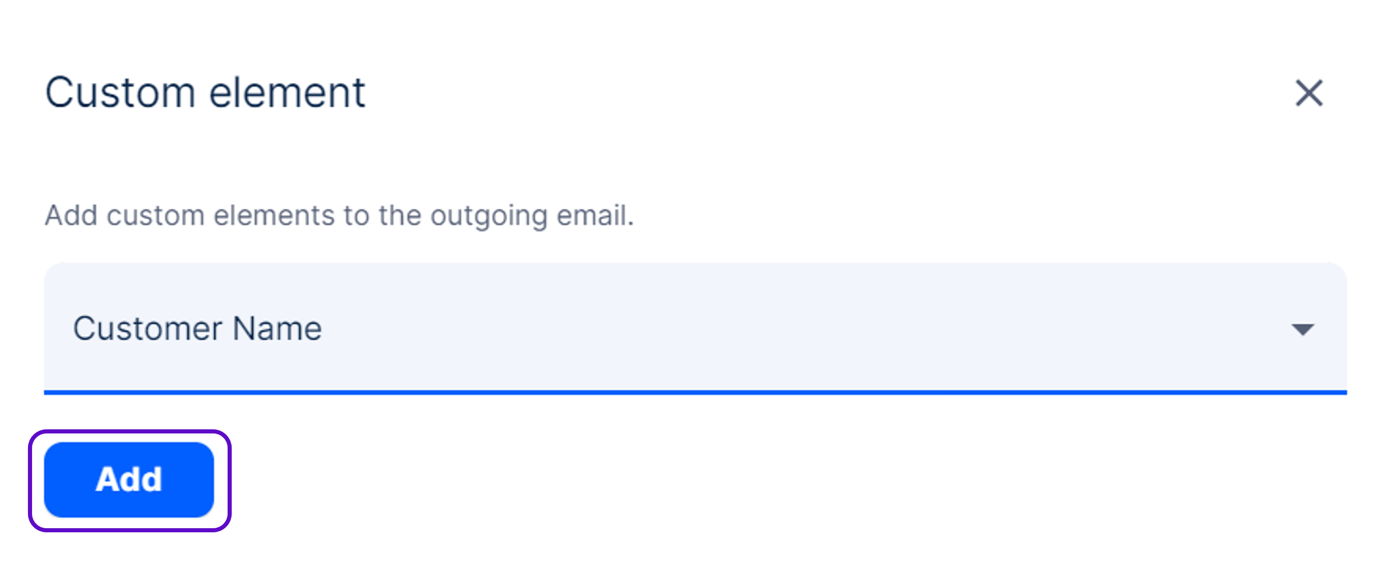Click the dropdown arrow beside Customer Name
1388x579 pixels.
[1302, 329]
